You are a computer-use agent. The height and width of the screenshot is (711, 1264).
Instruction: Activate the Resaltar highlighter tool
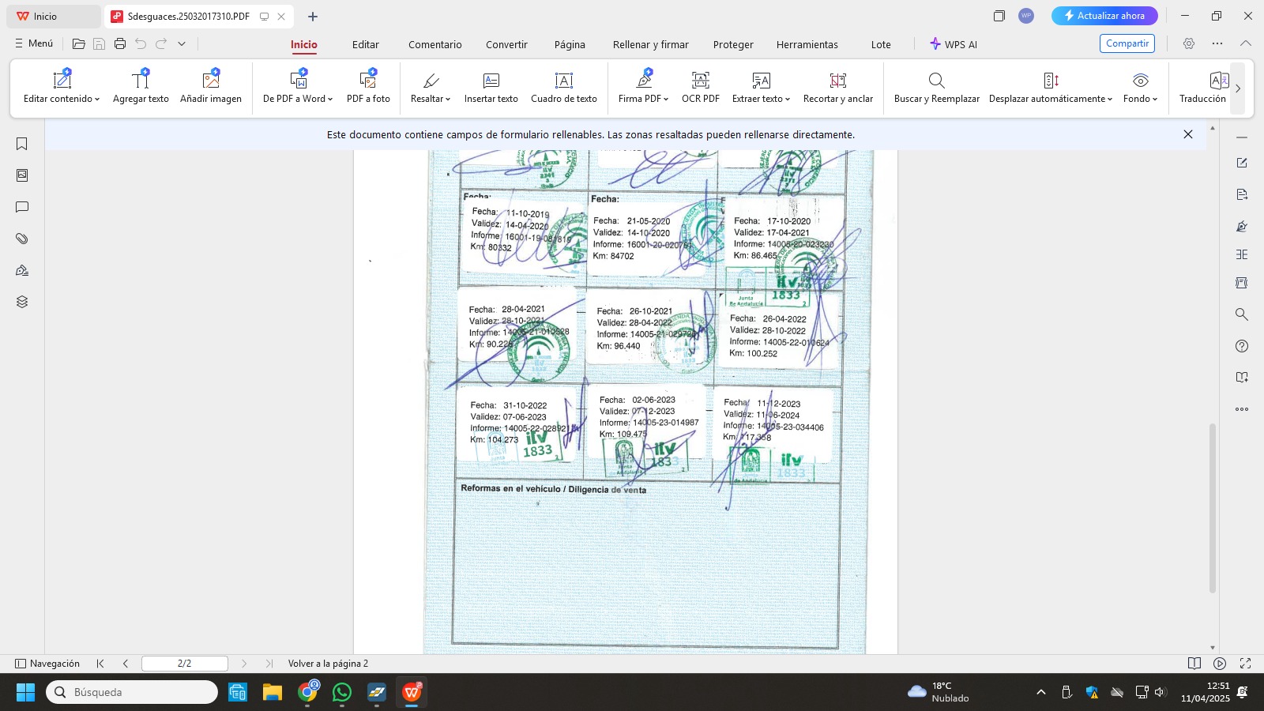pos(431,86)
